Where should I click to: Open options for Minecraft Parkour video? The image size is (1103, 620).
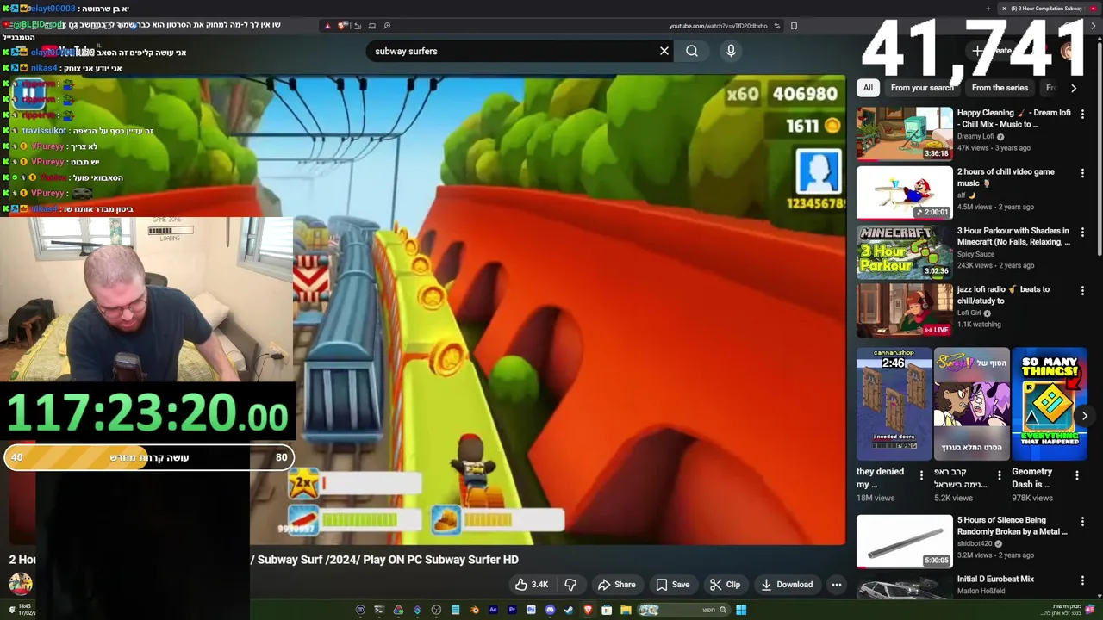pyautogui.click(x=1082, y=232)
